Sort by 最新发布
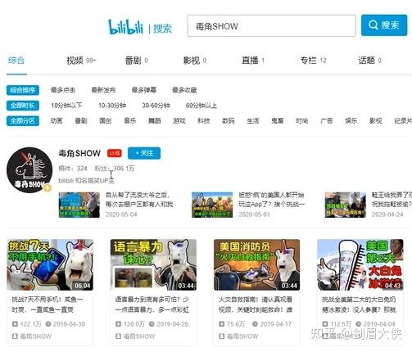 point(103,90)
